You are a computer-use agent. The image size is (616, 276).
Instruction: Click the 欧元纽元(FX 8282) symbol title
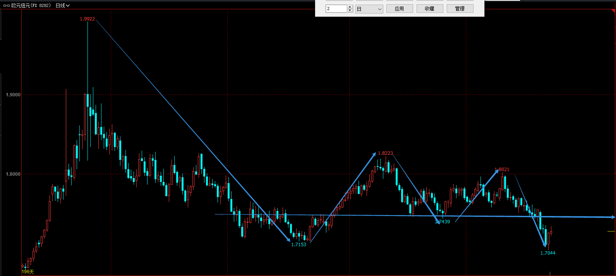coord(31,5)
